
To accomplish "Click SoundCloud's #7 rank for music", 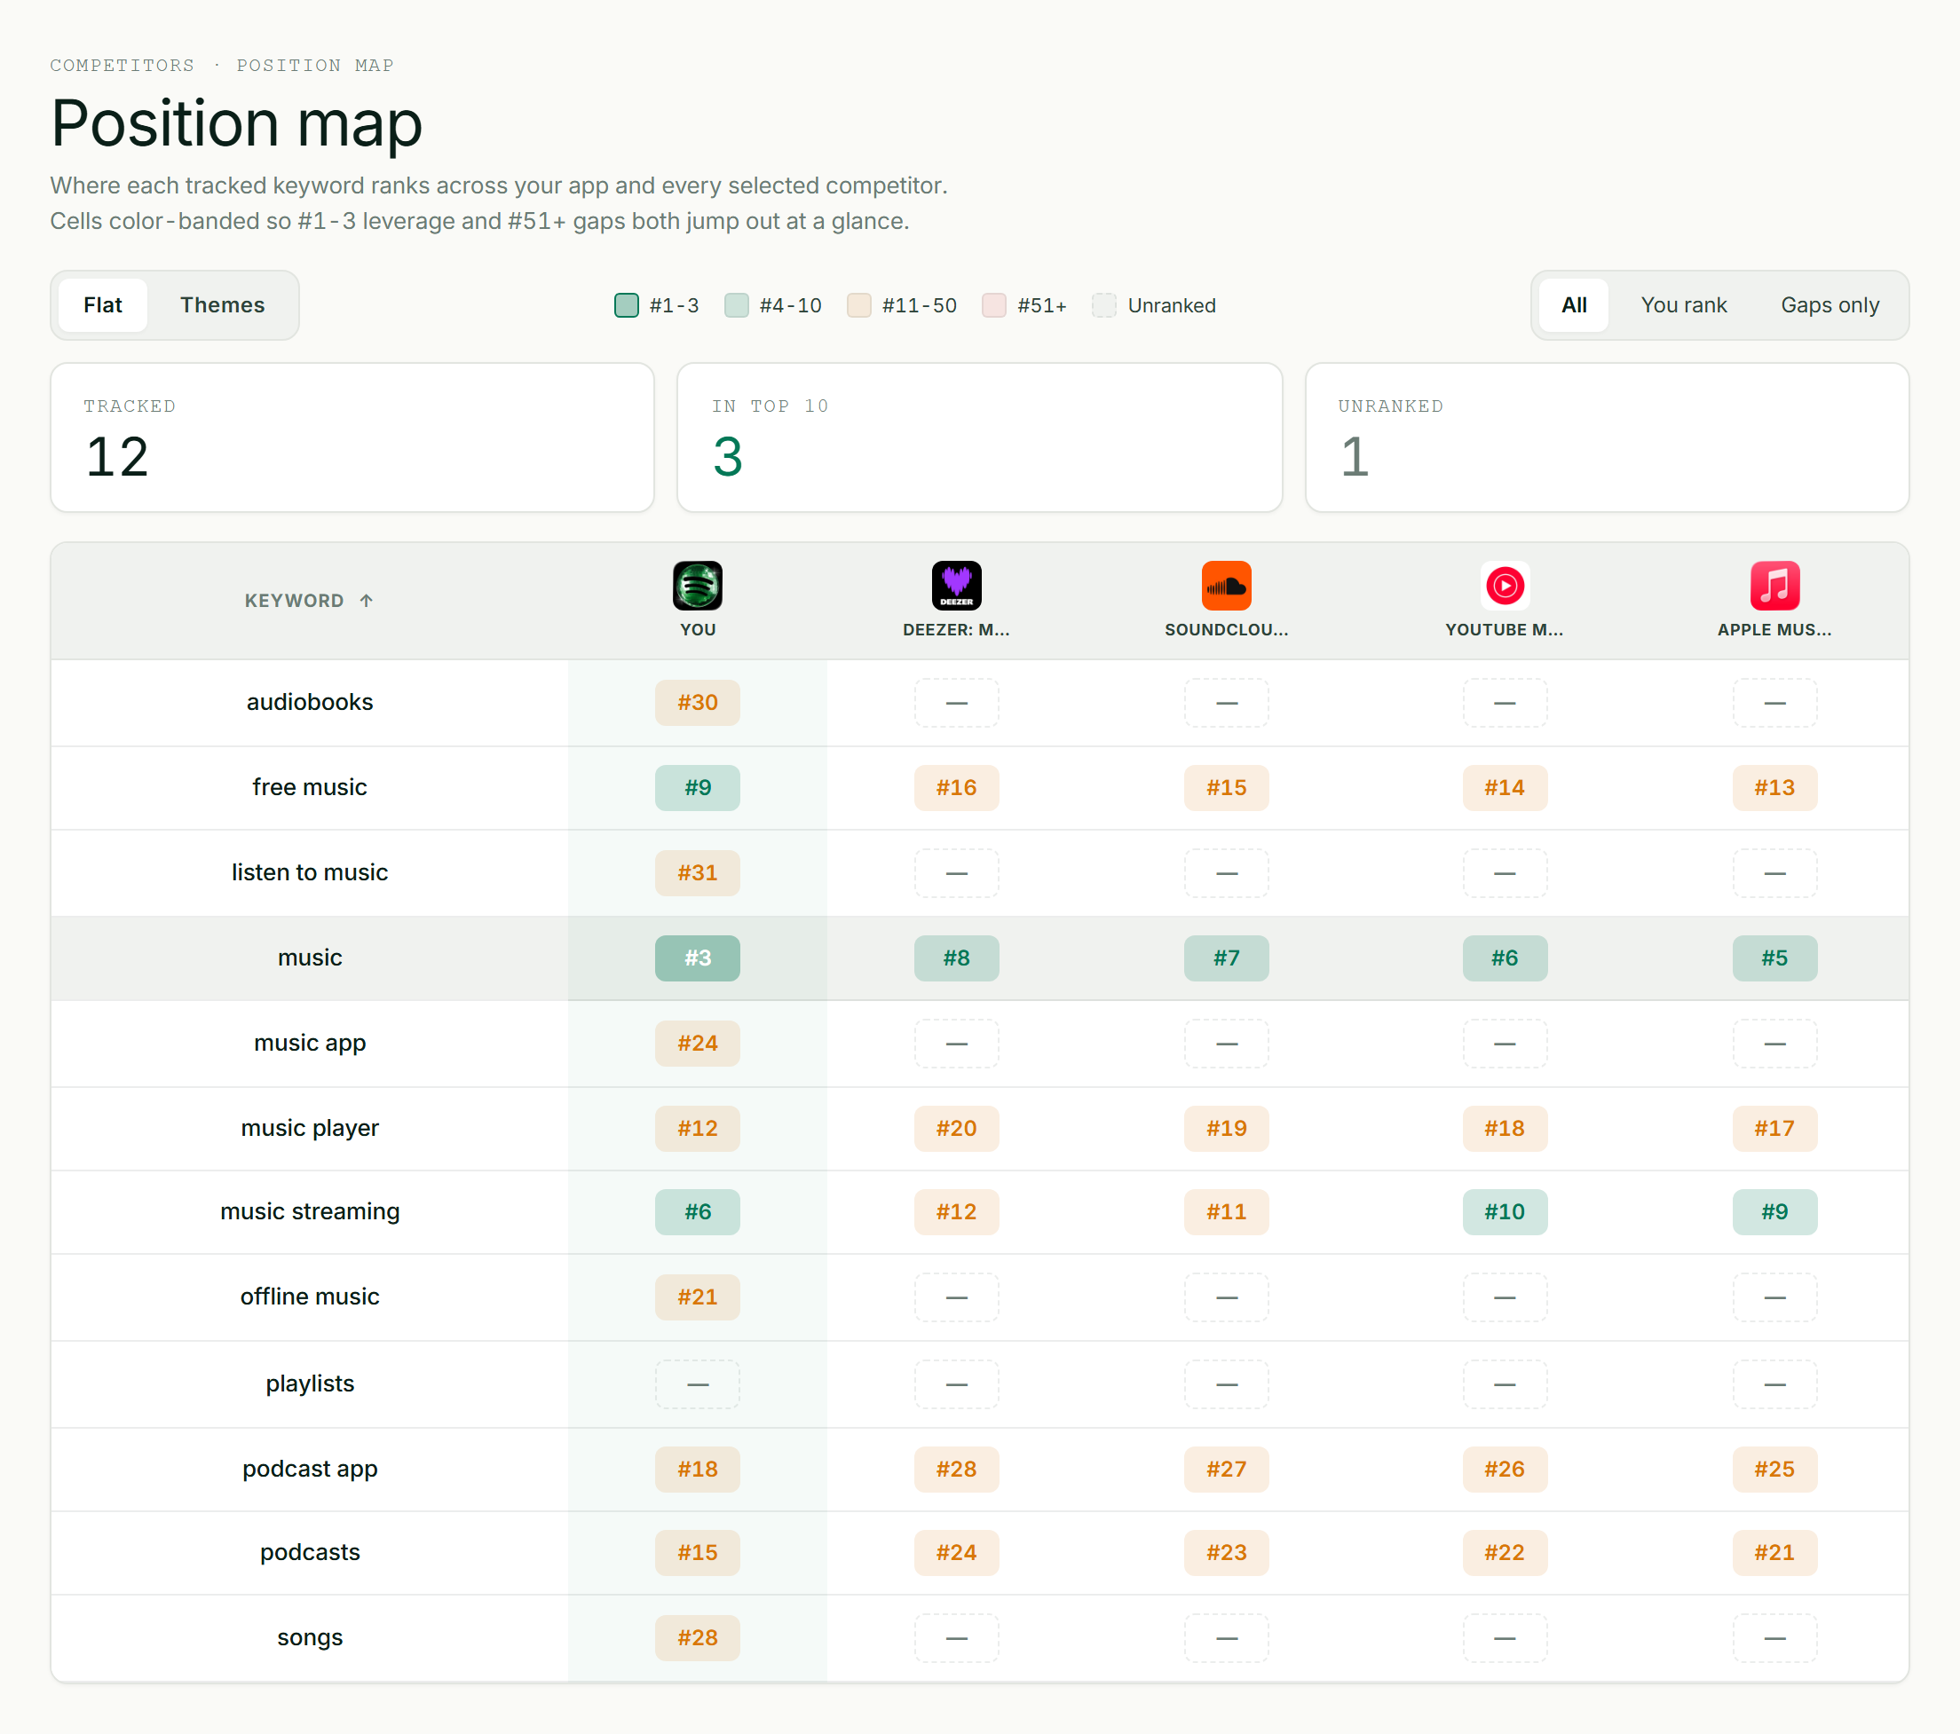I will click(1227, 958).
